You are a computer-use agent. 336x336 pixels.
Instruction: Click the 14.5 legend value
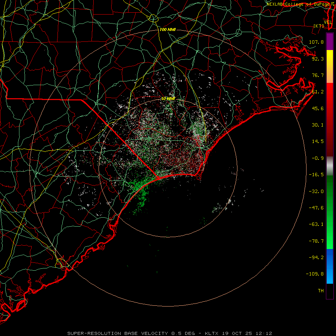tap(318, 141)
